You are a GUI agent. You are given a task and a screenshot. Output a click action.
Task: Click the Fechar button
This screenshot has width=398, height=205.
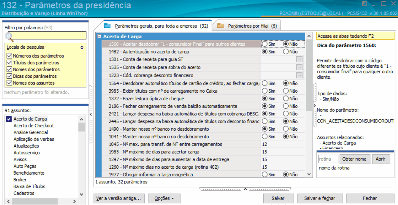(x=370, y=199)
